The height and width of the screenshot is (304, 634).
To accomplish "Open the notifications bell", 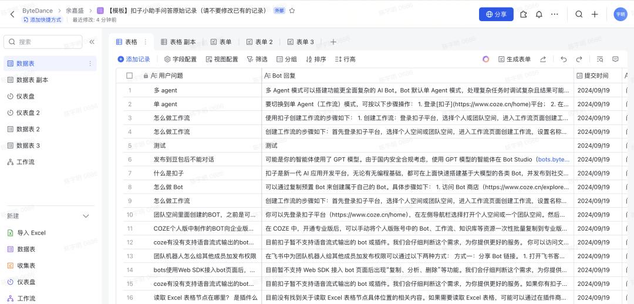I will (539, 14).
